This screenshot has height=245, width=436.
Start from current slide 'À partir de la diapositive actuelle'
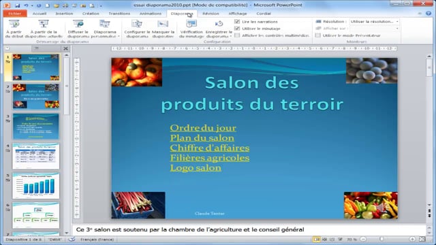[x=44, y=29]
